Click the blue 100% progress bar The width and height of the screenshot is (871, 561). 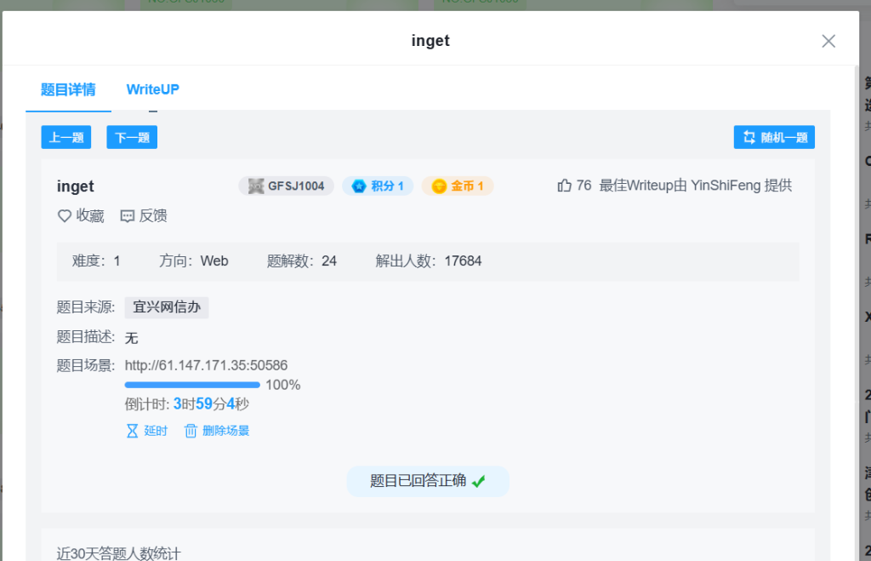(x=192, y=385)
